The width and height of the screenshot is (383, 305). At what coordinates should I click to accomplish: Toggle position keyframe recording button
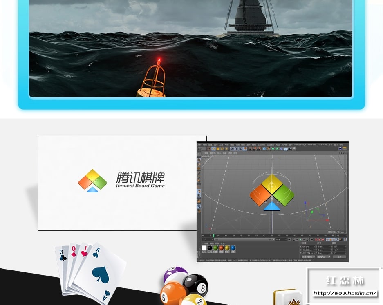[x=327, y=239]
